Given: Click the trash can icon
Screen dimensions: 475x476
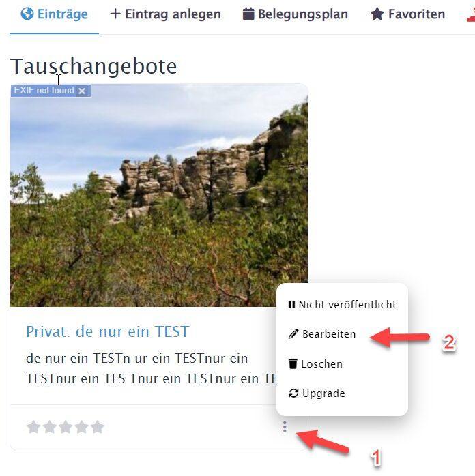Looking at the screenshot, I should pos(293,363).
